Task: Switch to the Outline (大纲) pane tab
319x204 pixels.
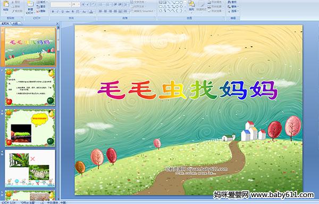Action: (15, 23)
